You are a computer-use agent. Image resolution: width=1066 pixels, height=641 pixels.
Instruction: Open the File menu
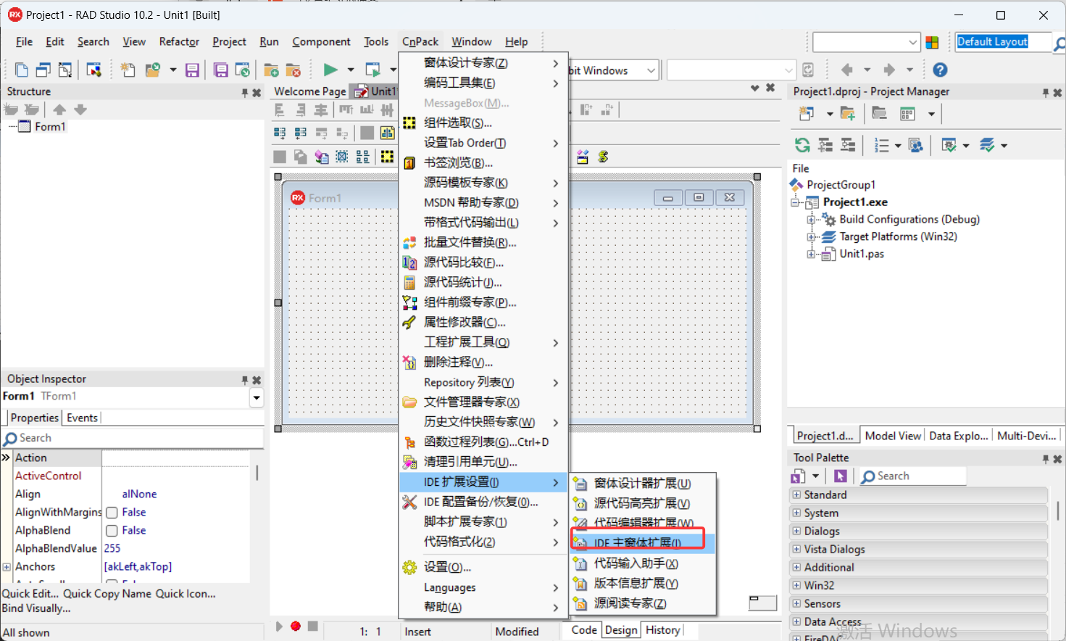tap(25, 42)
